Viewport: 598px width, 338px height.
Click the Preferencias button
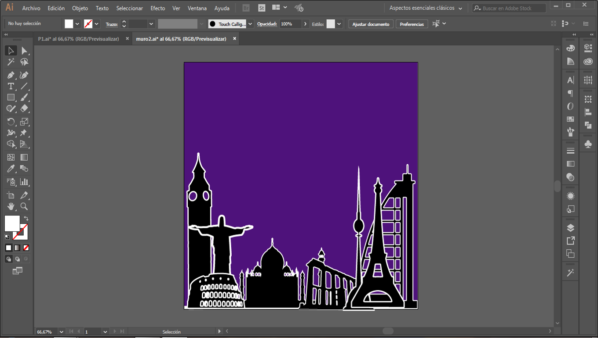click(x=412, y=24)
